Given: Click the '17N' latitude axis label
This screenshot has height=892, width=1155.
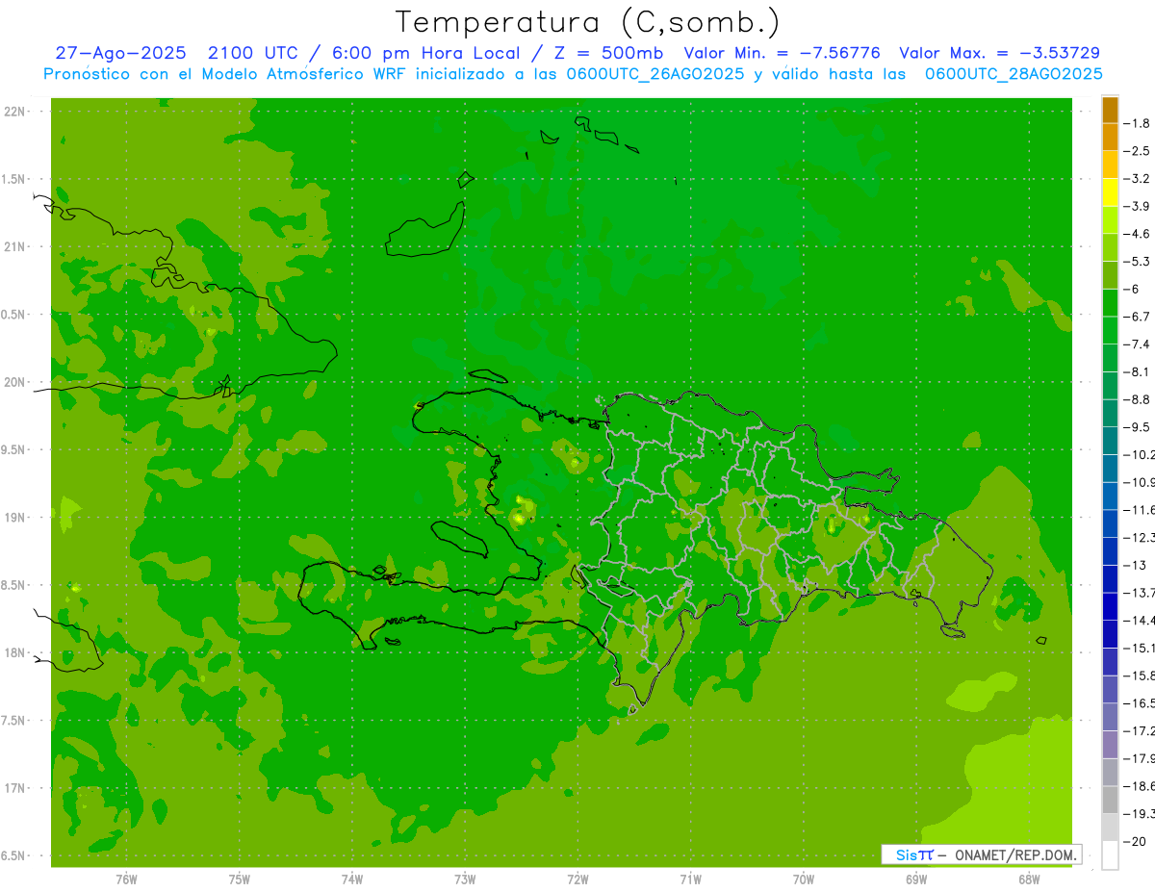Looking at the screenshot, I should tap(14, 788).
